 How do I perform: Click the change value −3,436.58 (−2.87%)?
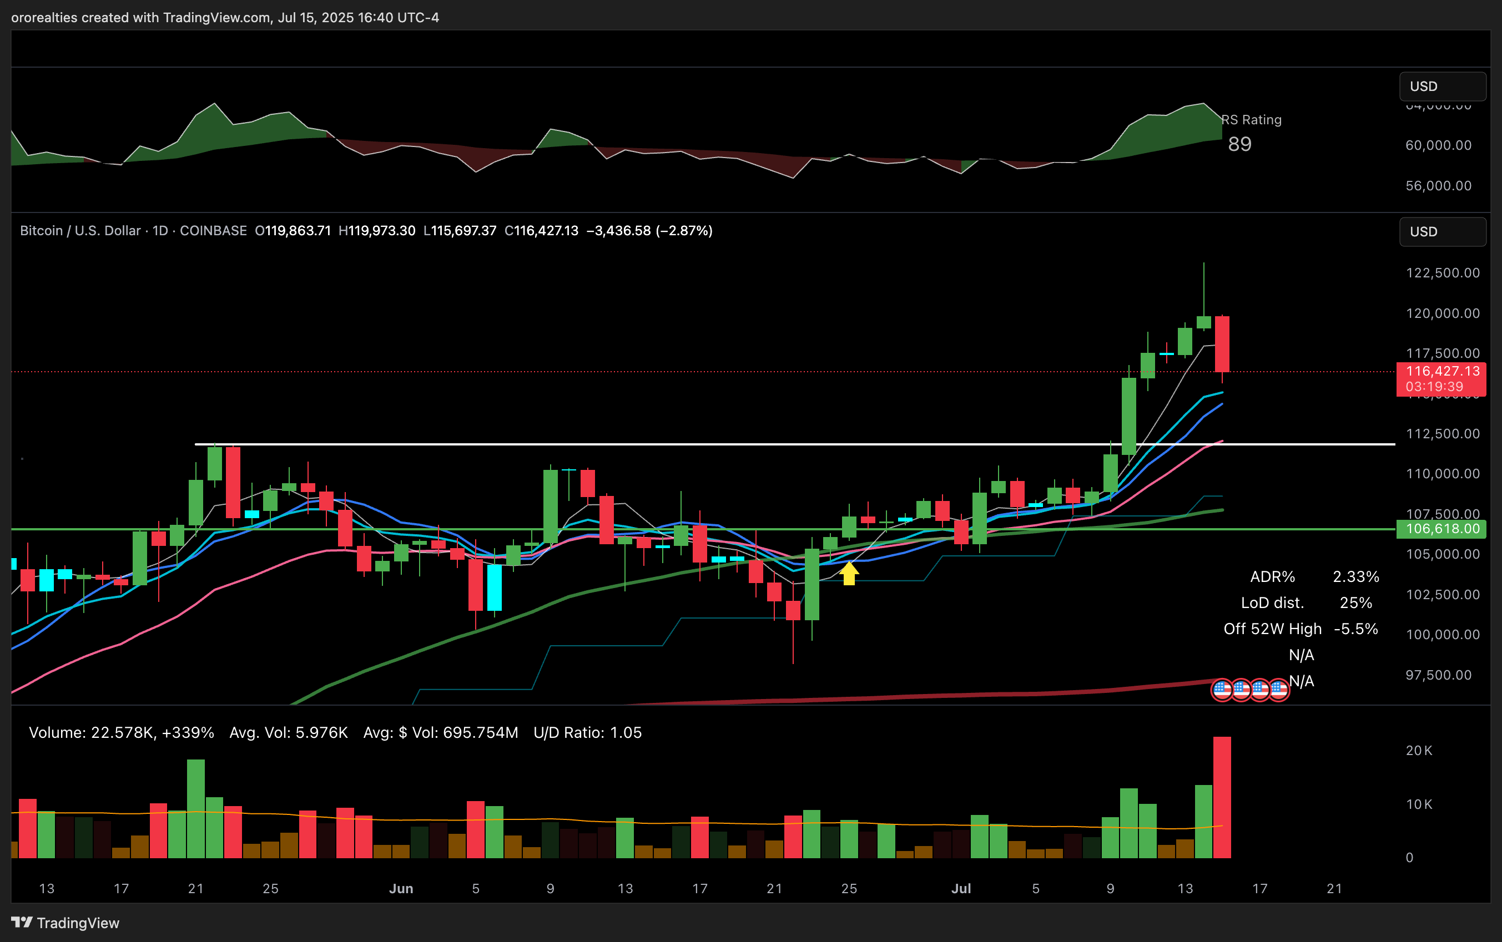tap(649, 231)
